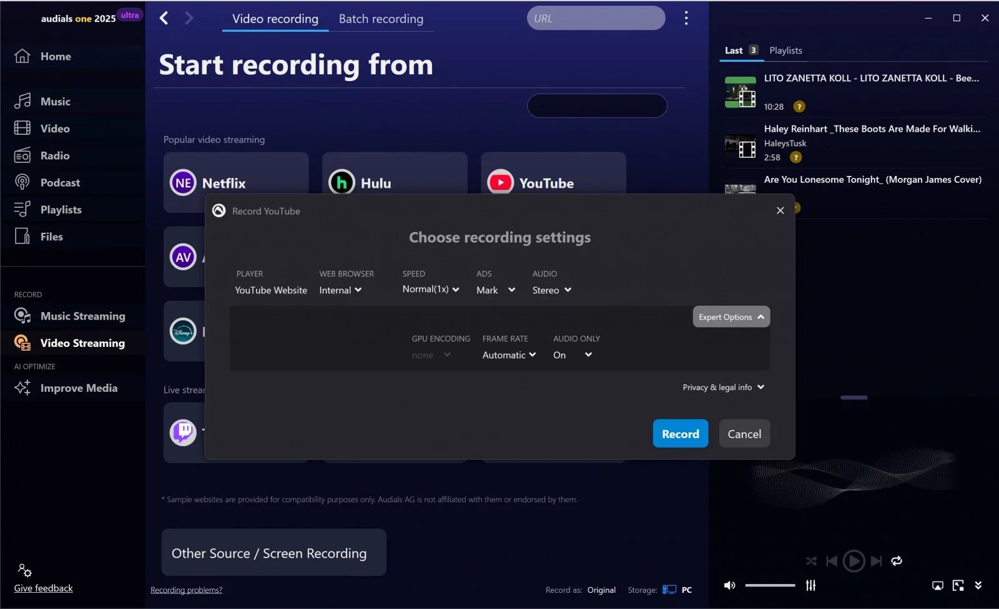This screenshot has height=609, width=999.
Task: Open the Web Browser dropdown
Action: 340,290
